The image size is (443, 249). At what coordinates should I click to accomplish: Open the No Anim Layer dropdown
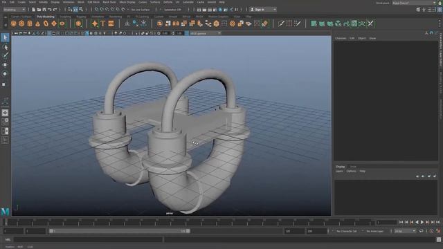(375, 231)
